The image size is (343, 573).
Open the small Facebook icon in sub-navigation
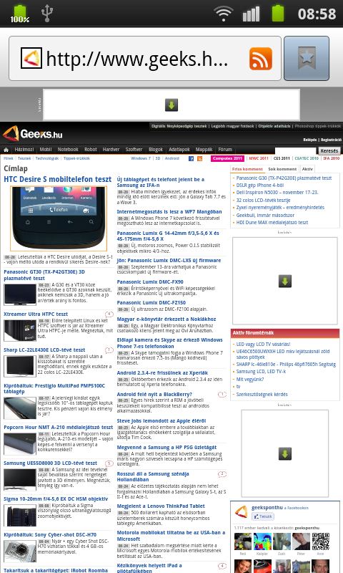(191, 158)
